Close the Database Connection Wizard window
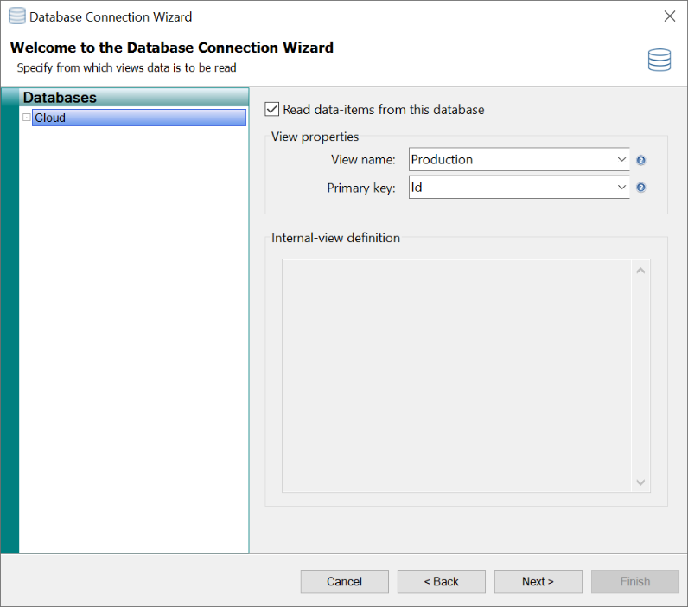Image resolution: width=688 pixels, height=607 pixels. coord(669,16)
